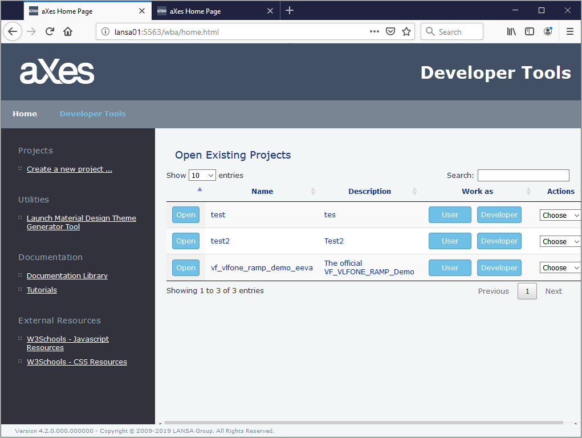This screenshot has height=438, width=582.
Task: Click the browser Reload page icon
Action: click(x=50, y=32)
